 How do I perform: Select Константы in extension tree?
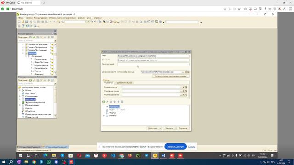[x=30, y=93]
